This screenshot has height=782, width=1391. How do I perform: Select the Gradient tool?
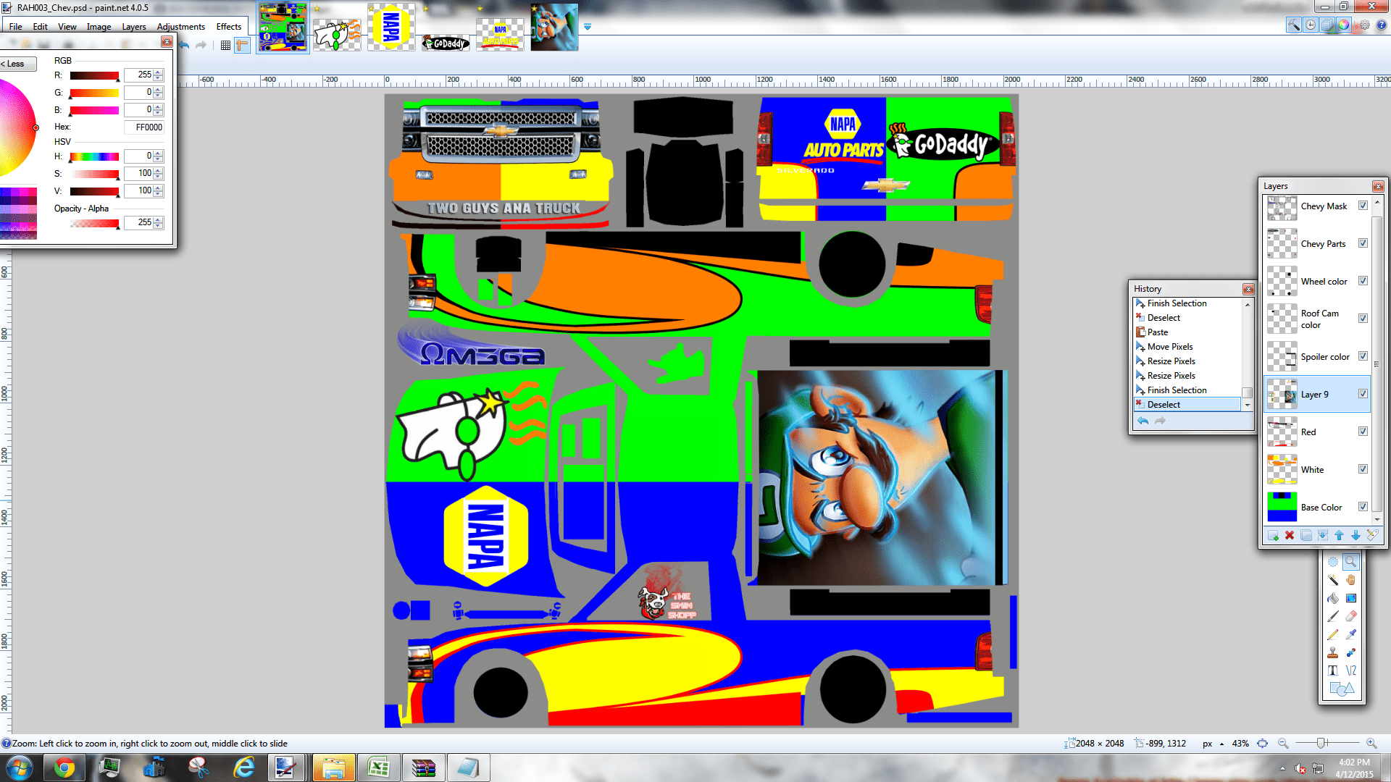tap(1351, 598)
